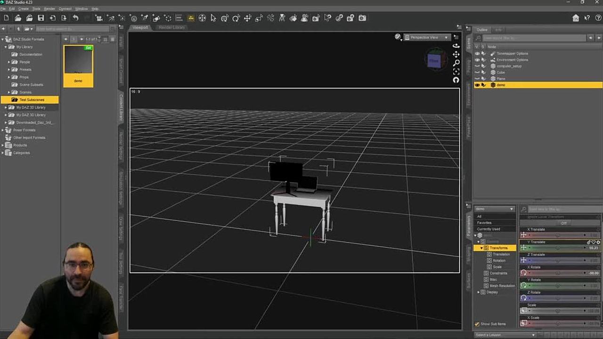
Task: Click the Y Translate slider track
Action: pos(558,248)
